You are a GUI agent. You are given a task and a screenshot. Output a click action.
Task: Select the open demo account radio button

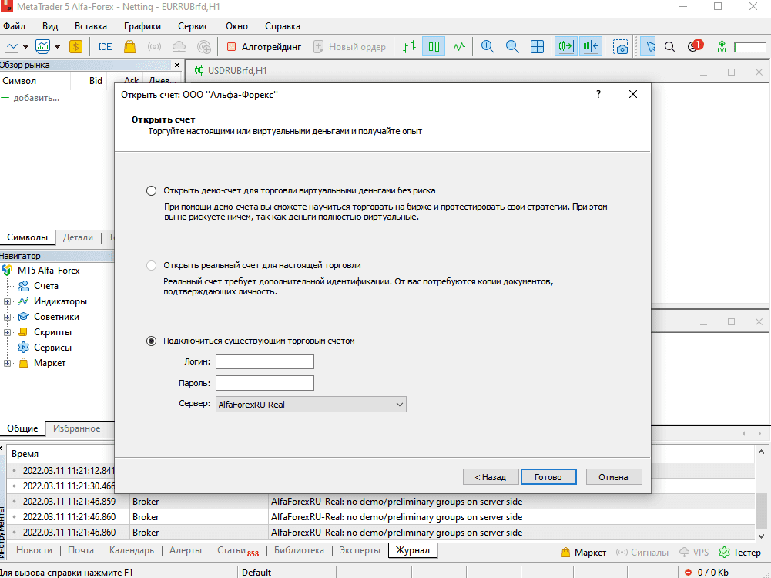(151, 190)
